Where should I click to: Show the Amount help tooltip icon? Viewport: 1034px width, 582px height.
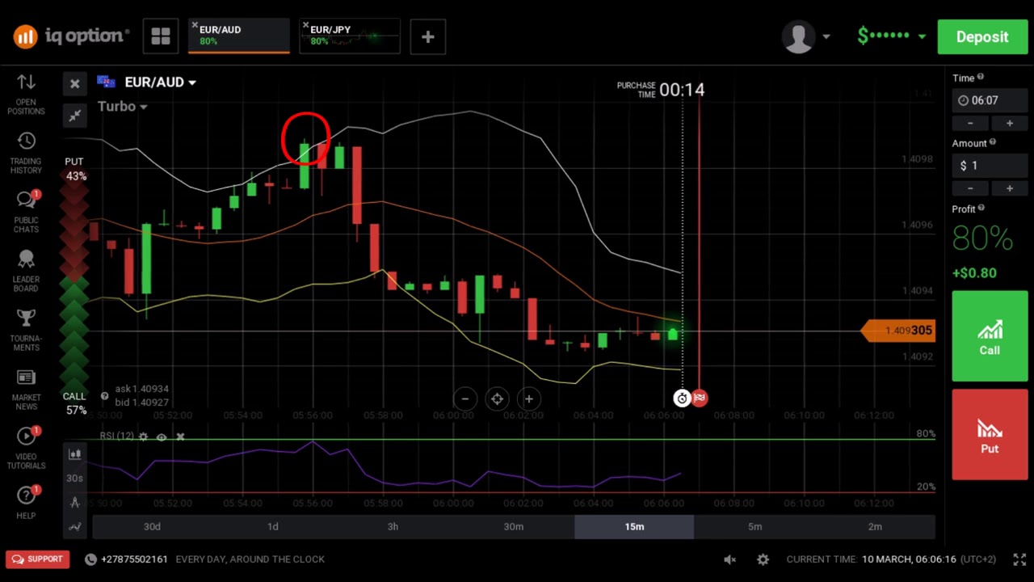(x=993, y=142)
